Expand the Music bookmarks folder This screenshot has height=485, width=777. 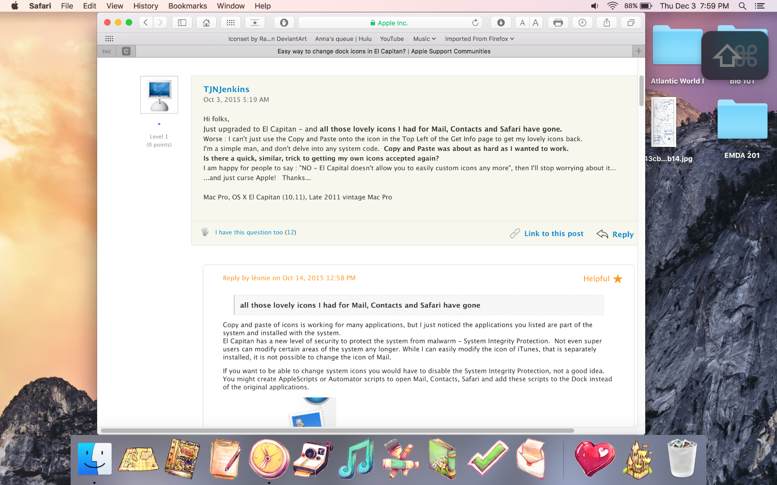point(424,39)
